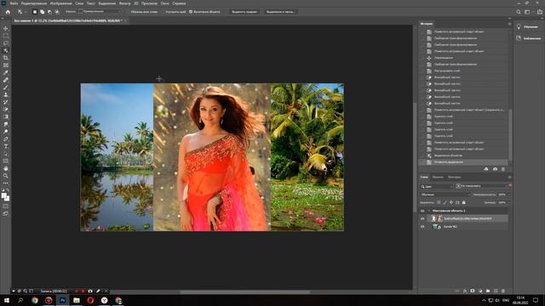
Task: Choose Add to Selection mode icon
Action: pos(42,12)
